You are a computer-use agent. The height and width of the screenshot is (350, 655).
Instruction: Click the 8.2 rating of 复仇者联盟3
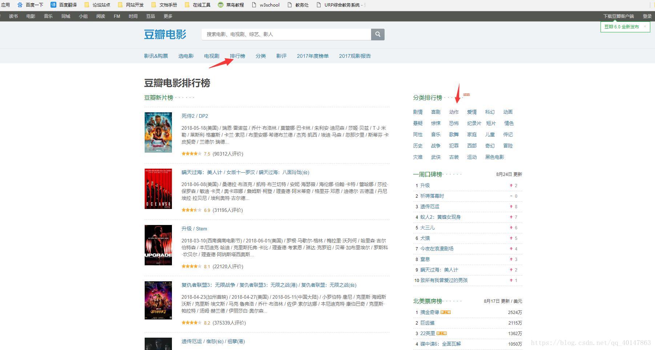[207, 323]
